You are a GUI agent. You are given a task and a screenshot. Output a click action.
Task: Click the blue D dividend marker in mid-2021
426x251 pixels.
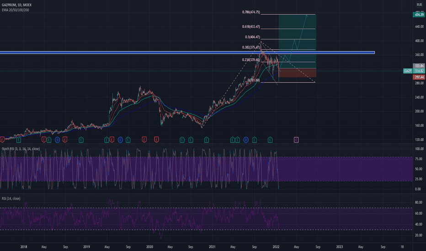[246, 140]
